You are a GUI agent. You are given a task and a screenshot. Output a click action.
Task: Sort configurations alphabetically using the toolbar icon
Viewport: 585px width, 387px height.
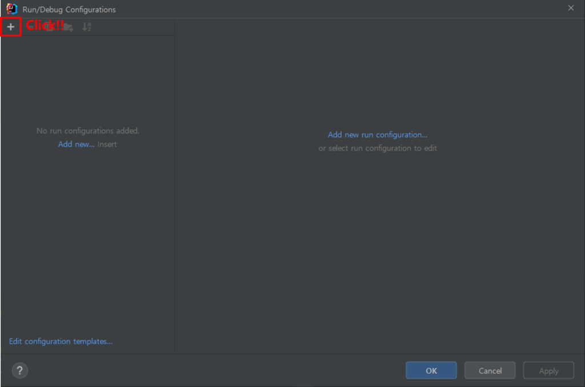click(87, 27)
